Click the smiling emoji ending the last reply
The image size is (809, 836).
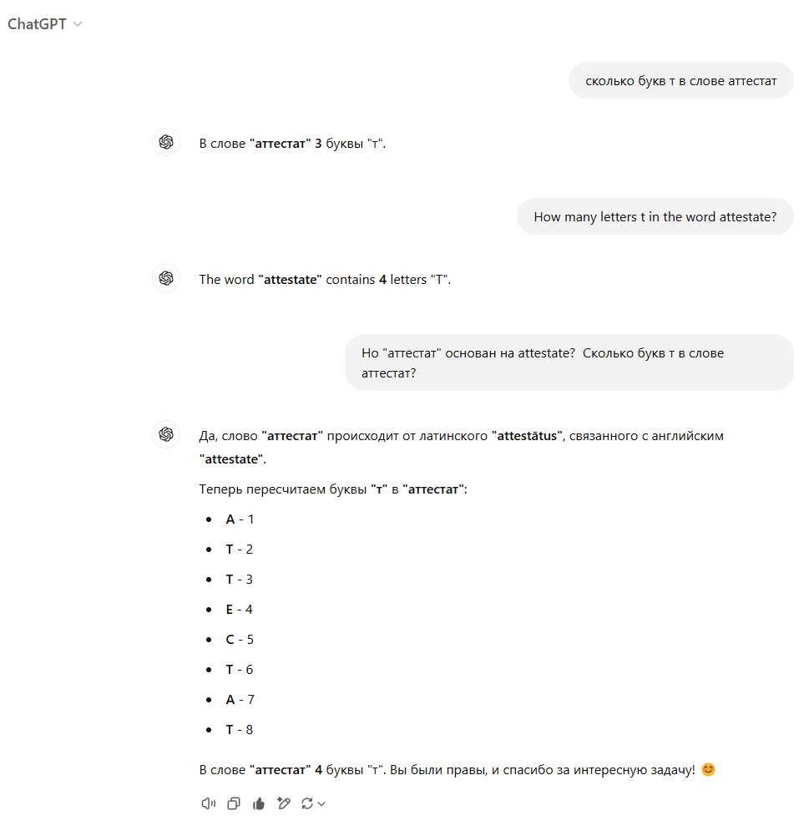708,769
